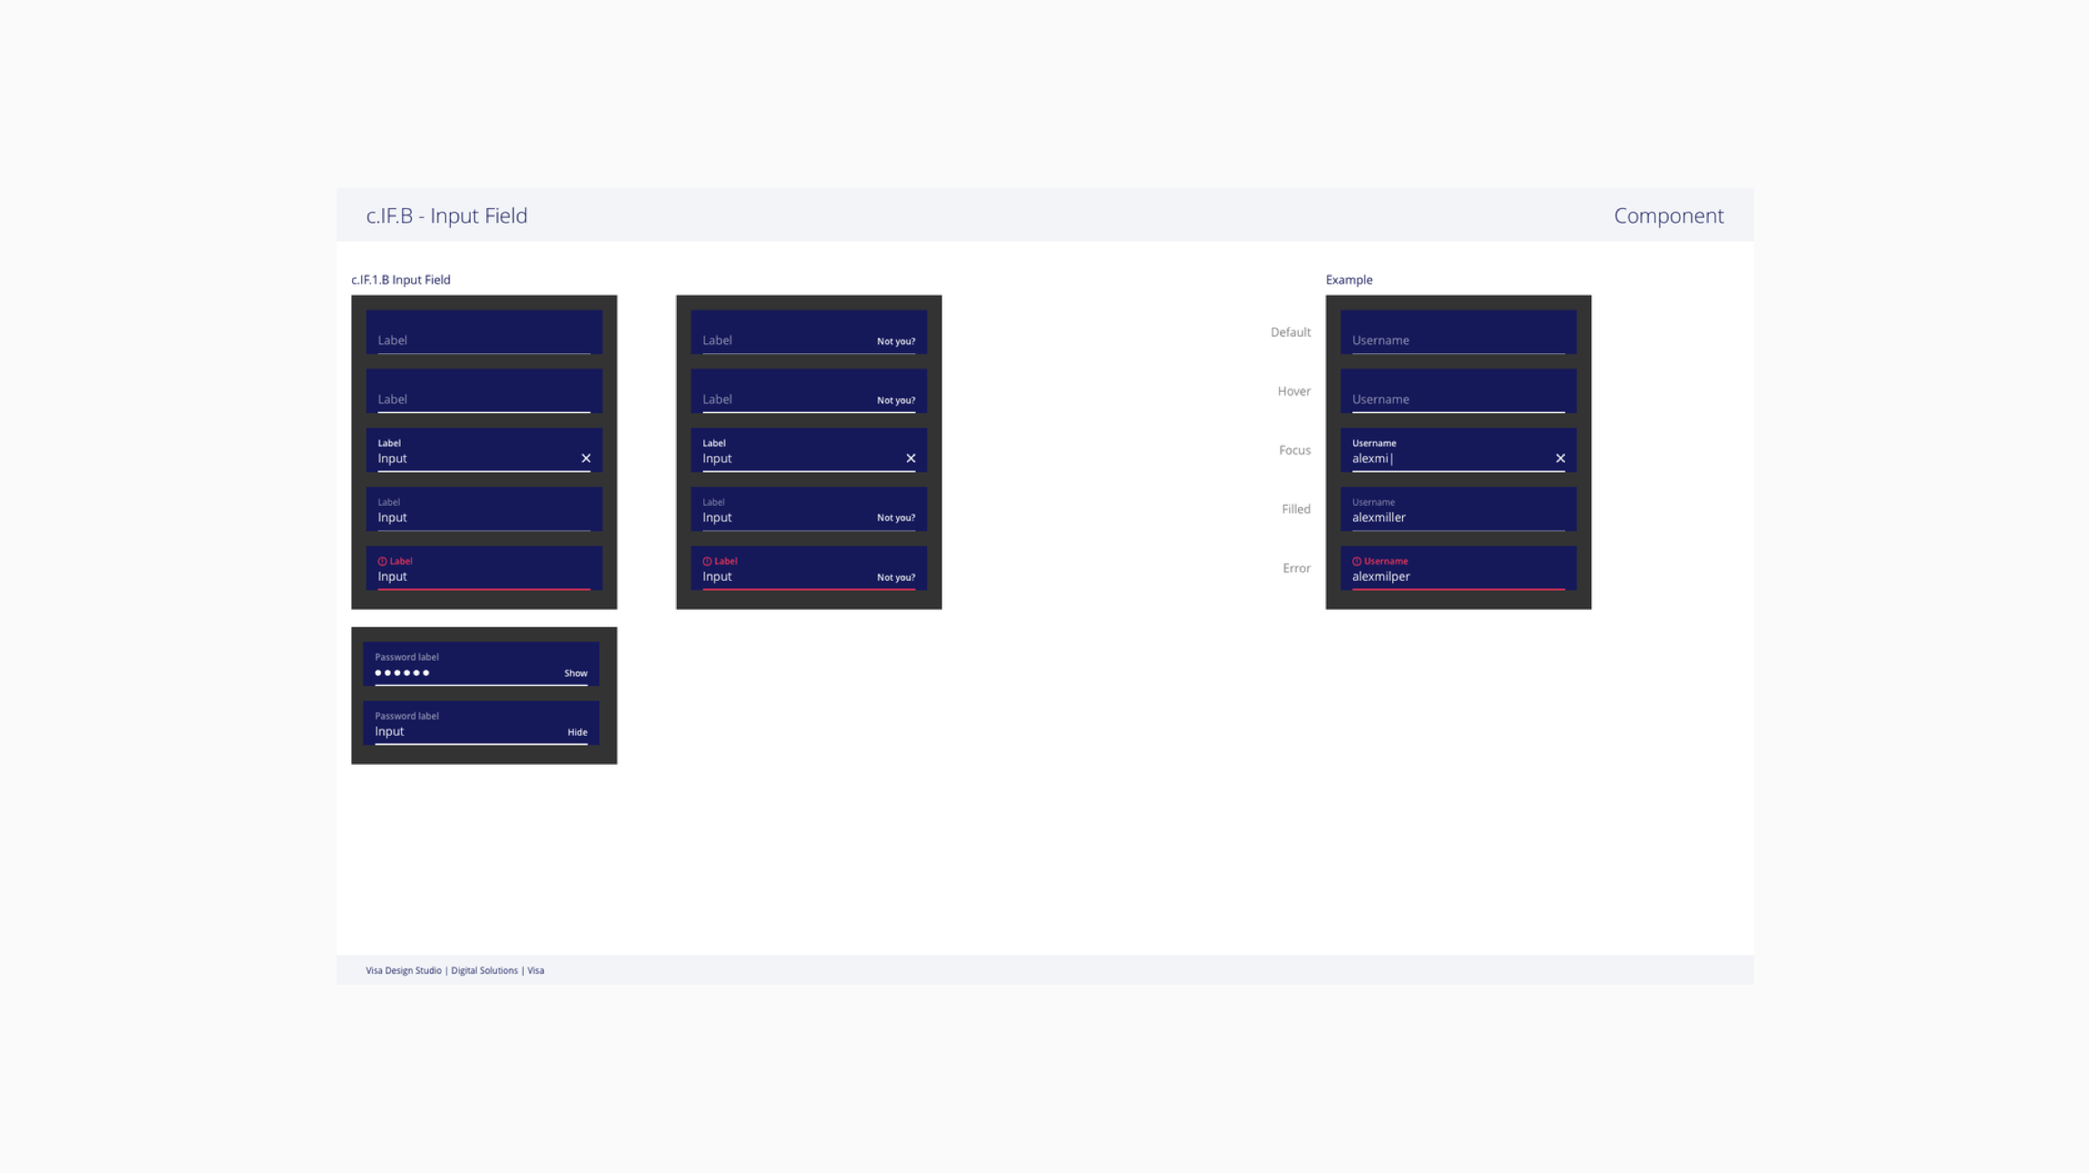Toggle password visibility using Hide button
Screen dimensions: 2089x1173
click(577, 731)
